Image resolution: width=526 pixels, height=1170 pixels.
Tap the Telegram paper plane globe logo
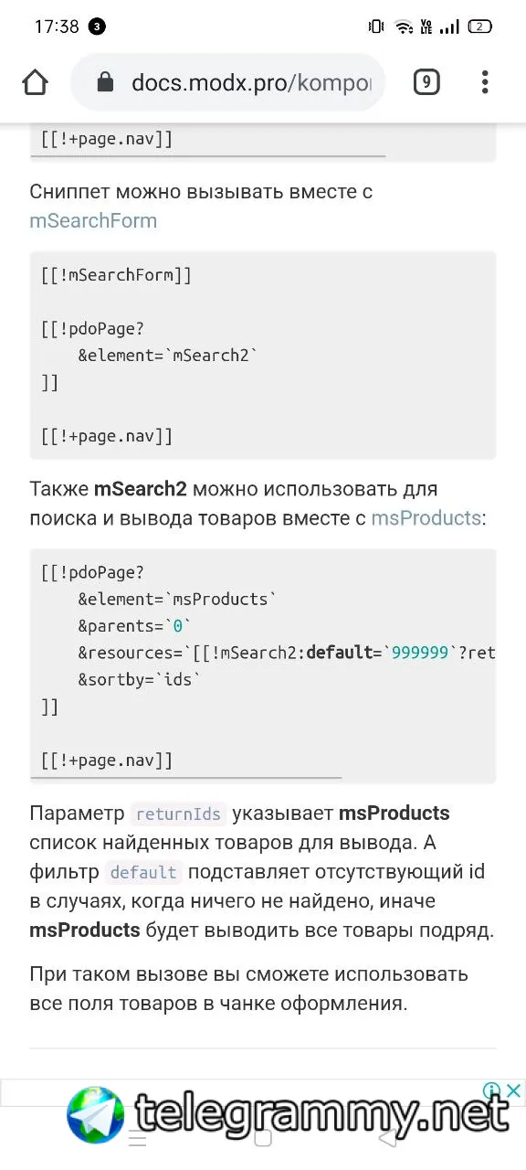click(x=96, y=1115)
